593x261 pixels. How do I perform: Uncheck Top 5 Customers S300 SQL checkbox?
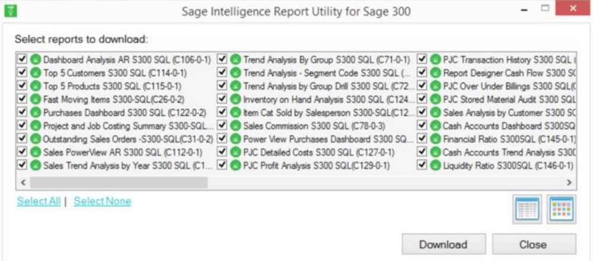point(23,72)
